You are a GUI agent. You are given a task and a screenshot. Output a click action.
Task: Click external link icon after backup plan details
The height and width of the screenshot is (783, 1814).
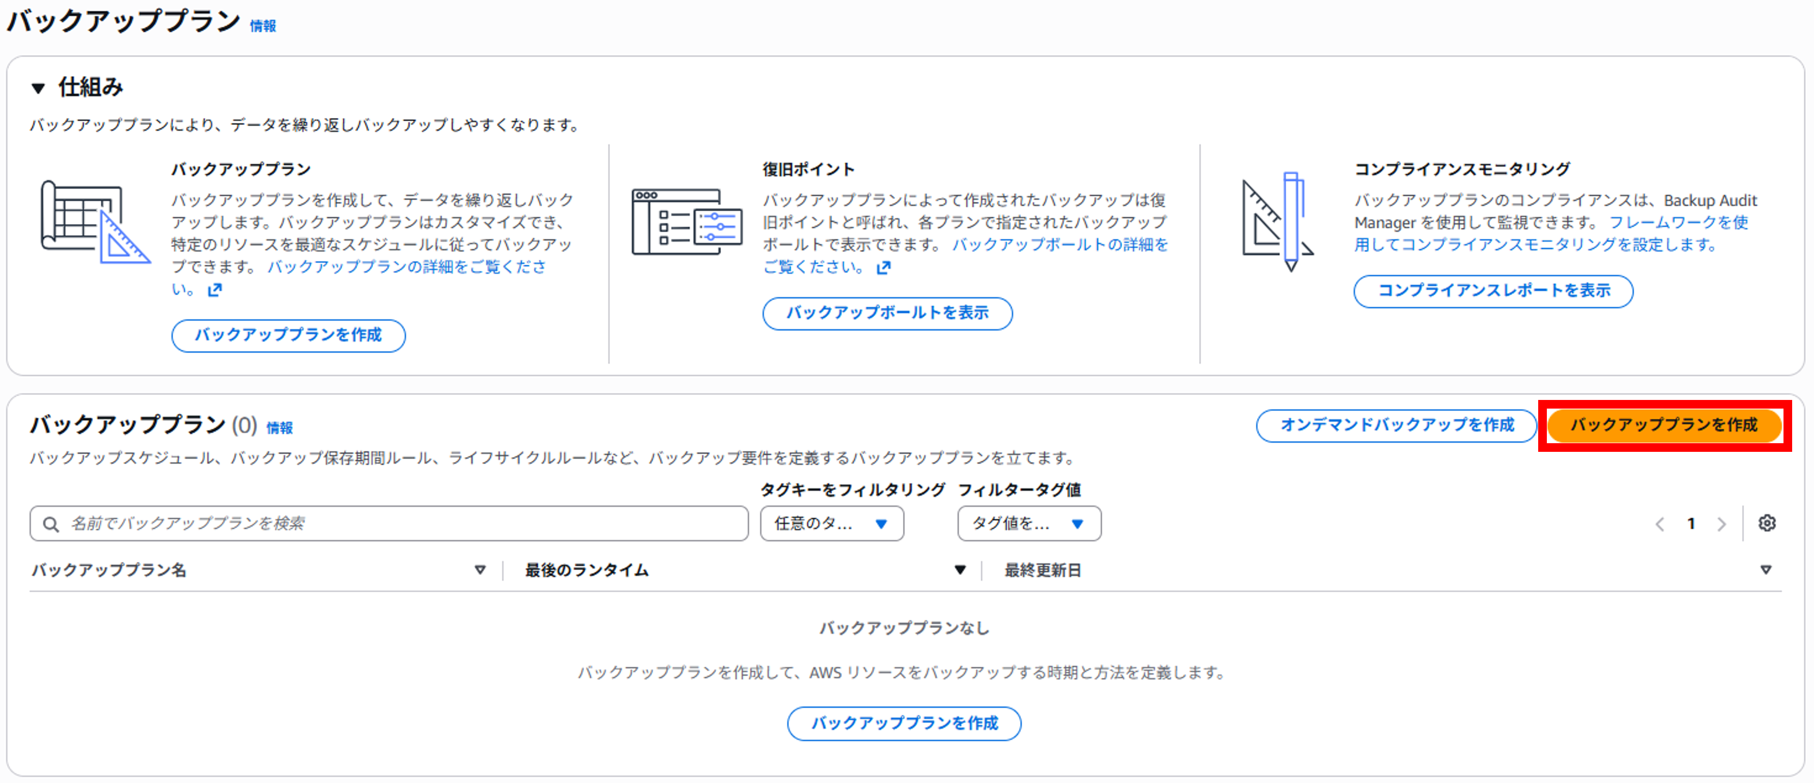(215, 289)
